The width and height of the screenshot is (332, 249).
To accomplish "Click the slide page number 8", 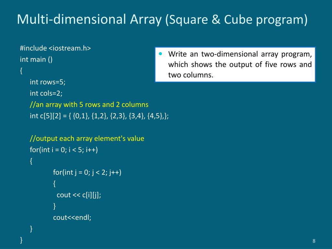I will (x=314, y=241).
